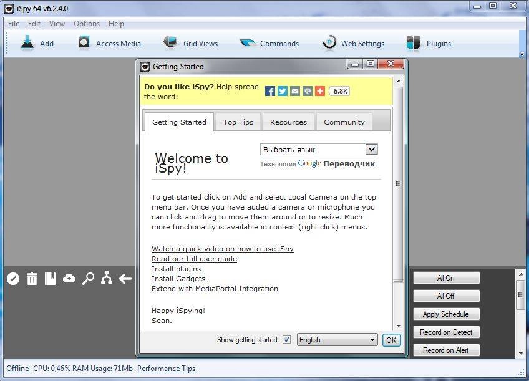Open the View menu

(57, 24)
